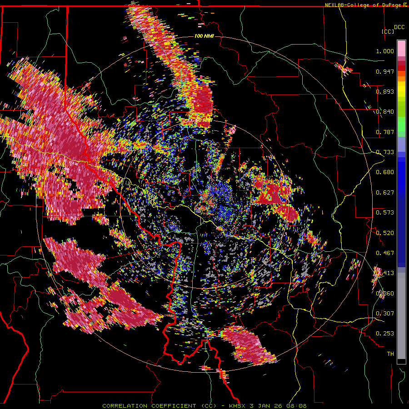Pick the large gray band of color bar
Image resolution: width=409 pixels, height=409 pixels.
(x=401, y=316)
